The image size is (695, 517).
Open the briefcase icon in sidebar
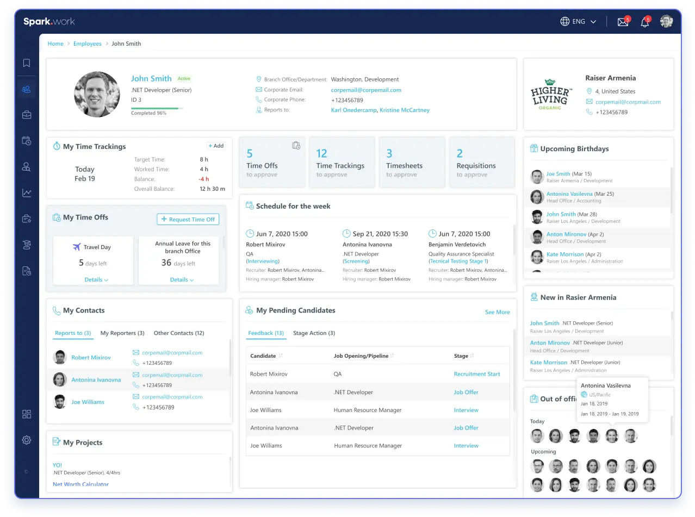pos(26,115)
